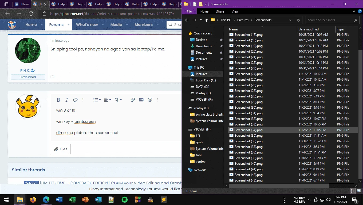This screenshot has width=363, height=205.
Task: Click This PC in address breadcrumb
Action: click(226, 20)
